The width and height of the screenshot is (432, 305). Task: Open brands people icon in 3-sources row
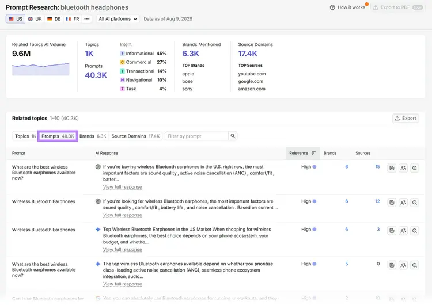[x=403, y=231]
